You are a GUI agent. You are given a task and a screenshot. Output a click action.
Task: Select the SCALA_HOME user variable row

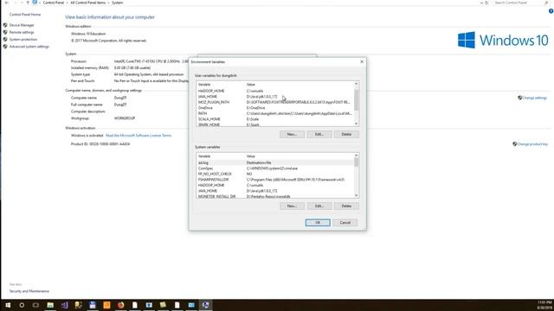coord(275,119)
